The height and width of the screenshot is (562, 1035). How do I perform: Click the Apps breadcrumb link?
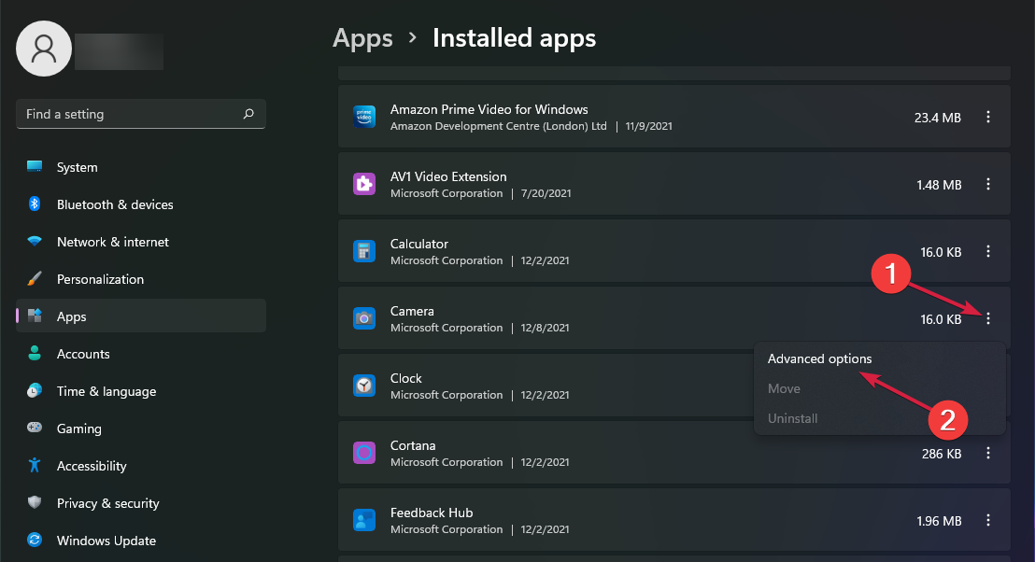[x=362, y=38]
